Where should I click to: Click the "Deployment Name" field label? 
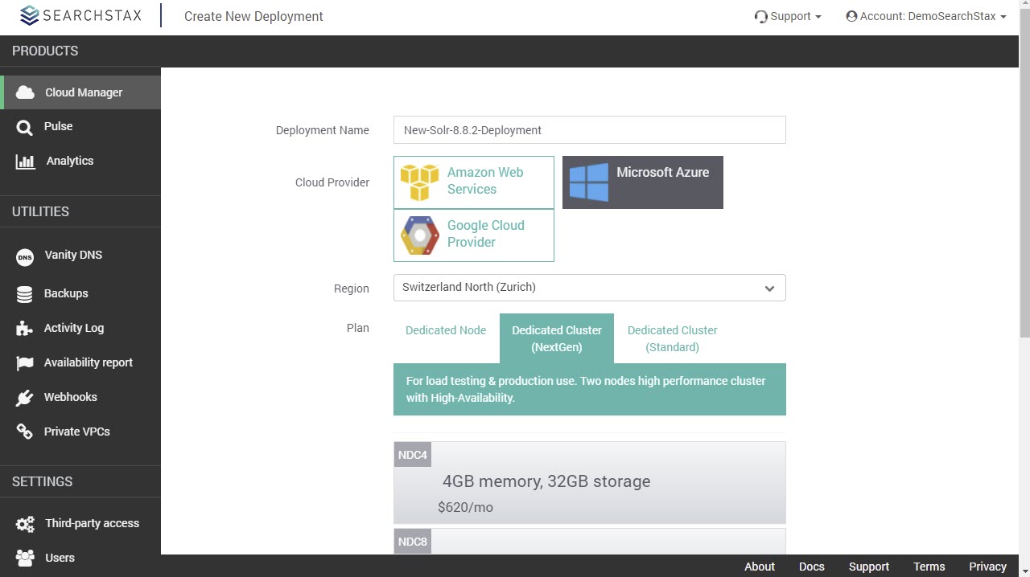323,130
